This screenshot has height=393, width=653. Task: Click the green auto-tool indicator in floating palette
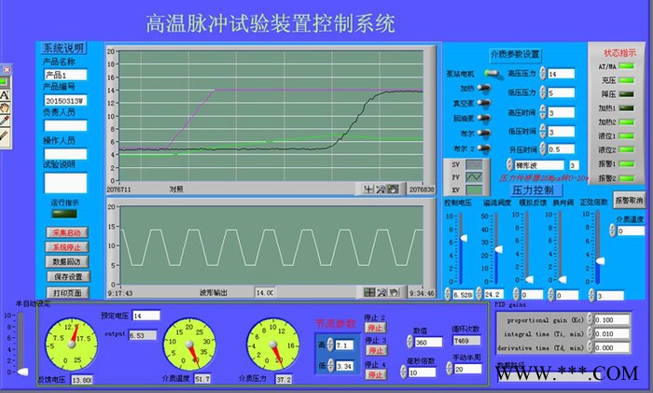tap(3, 81)
